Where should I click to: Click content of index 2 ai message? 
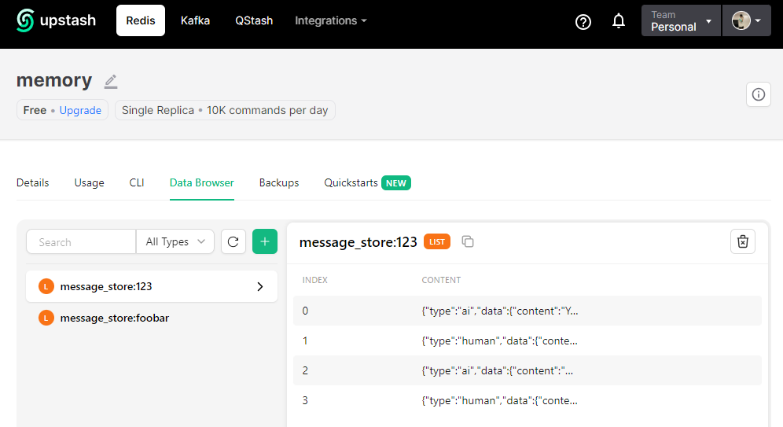click(498, 371)
